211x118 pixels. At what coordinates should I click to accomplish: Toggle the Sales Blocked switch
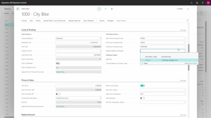(x=142, y=98)
